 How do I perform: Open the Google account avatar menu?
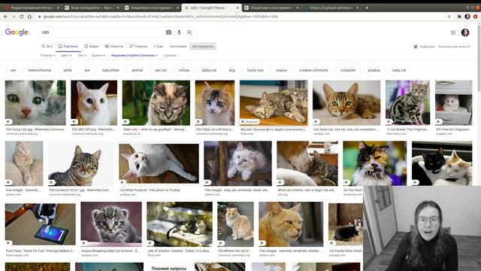[465, 32]
